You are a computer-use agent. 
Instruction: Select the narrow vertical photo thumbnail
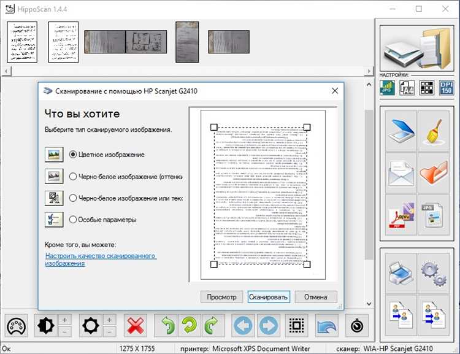coord(187,42)
